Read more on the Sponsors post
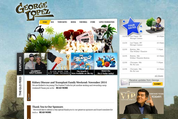Image resolution: width=178 pixels, height=119 pixels. [x=45, y=112]
